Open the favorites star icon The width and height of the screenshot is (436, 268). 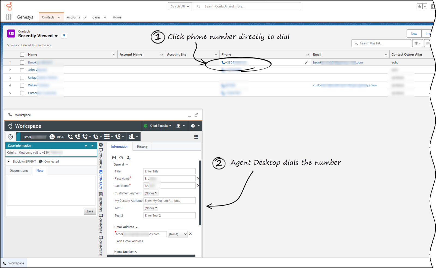(419, 7)
